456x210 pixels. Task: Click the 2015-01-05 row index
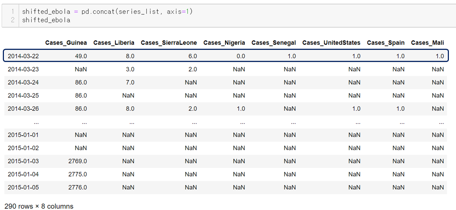(23, 188)
